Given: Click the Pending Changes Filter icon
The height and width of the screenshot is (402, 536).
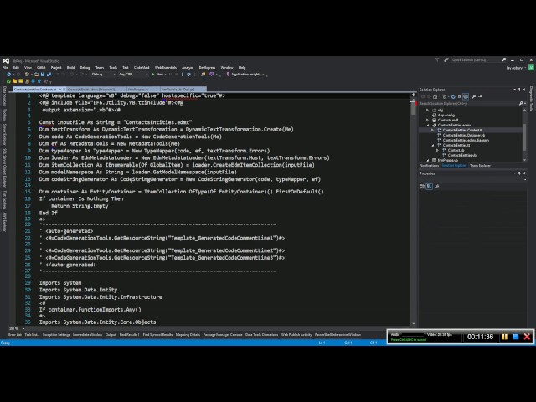Looking at the screenshot, I should click(445, 97).
